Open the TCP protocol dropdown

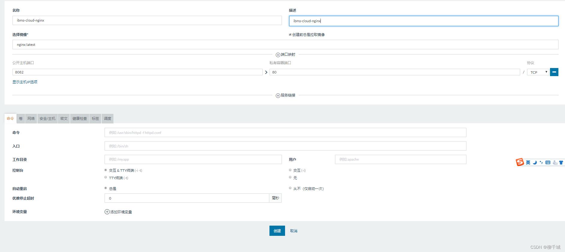tap(538, 72)
